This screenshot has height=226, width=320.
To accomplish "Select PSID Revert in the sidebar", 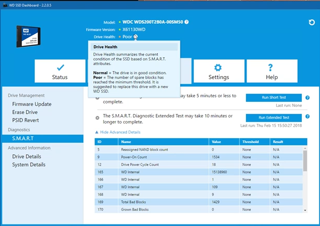I will click(25, 120).
